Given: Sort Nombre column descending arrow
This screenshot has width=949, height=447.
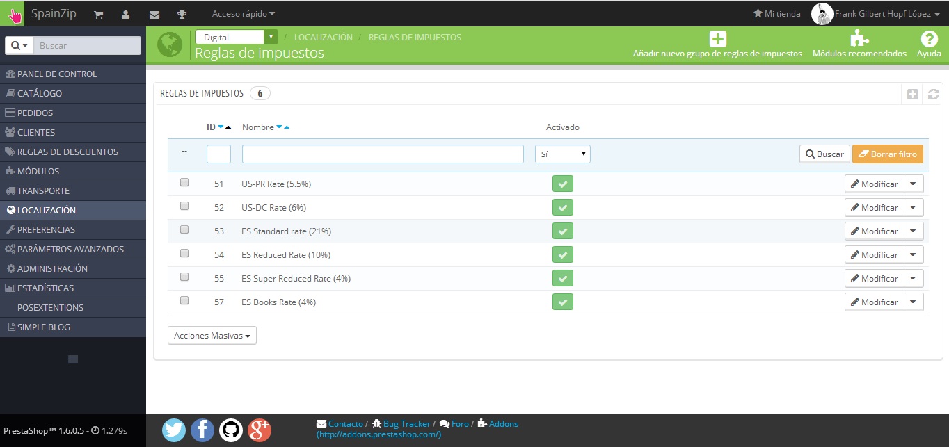Looking at the screenshot, I should [279, 127].
